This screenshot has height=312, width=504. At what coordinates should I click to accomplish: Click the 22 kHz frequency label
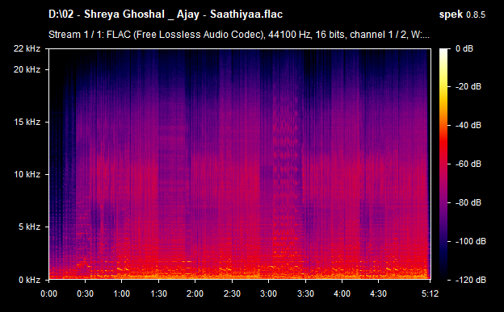[x=27, y=48]
